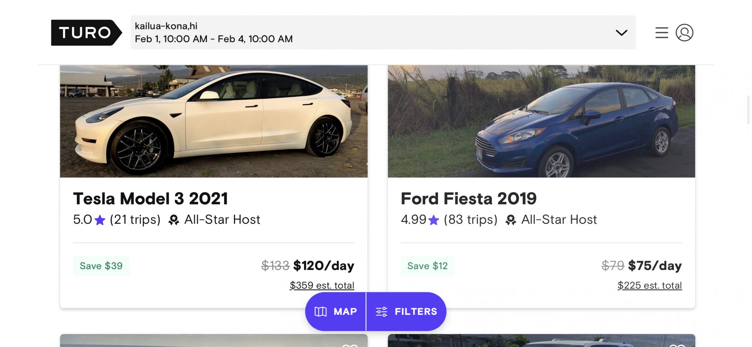Click the folded map icon
This screenshot has height=347, width=752.
[320, 312]
